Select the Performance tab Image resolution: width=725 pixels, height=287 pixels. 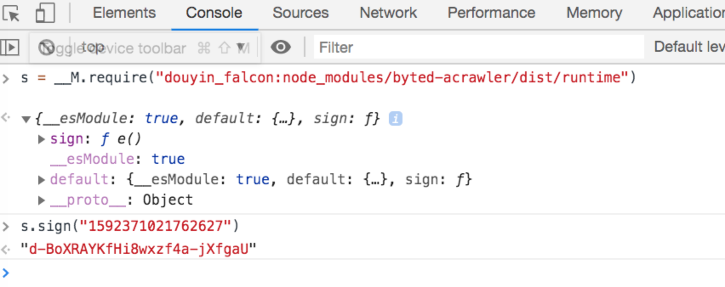[491, 13]
